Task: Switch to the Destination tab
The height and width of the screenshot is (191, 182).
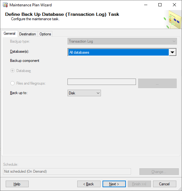Action: [27, 34]
